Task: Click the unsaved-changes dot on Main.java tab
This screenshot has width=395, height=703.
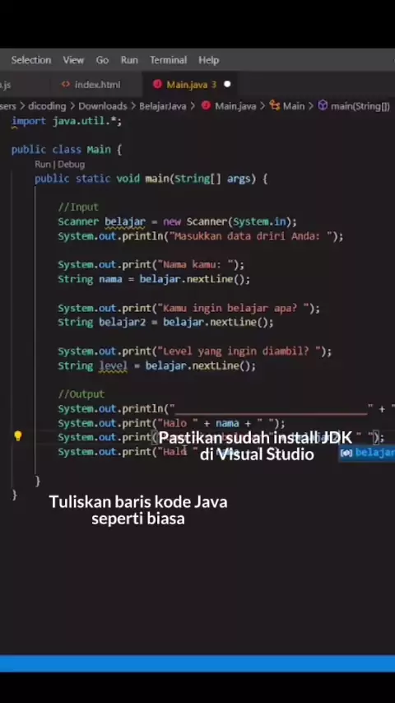Action: pyautogui.click(x=227, y=84)
